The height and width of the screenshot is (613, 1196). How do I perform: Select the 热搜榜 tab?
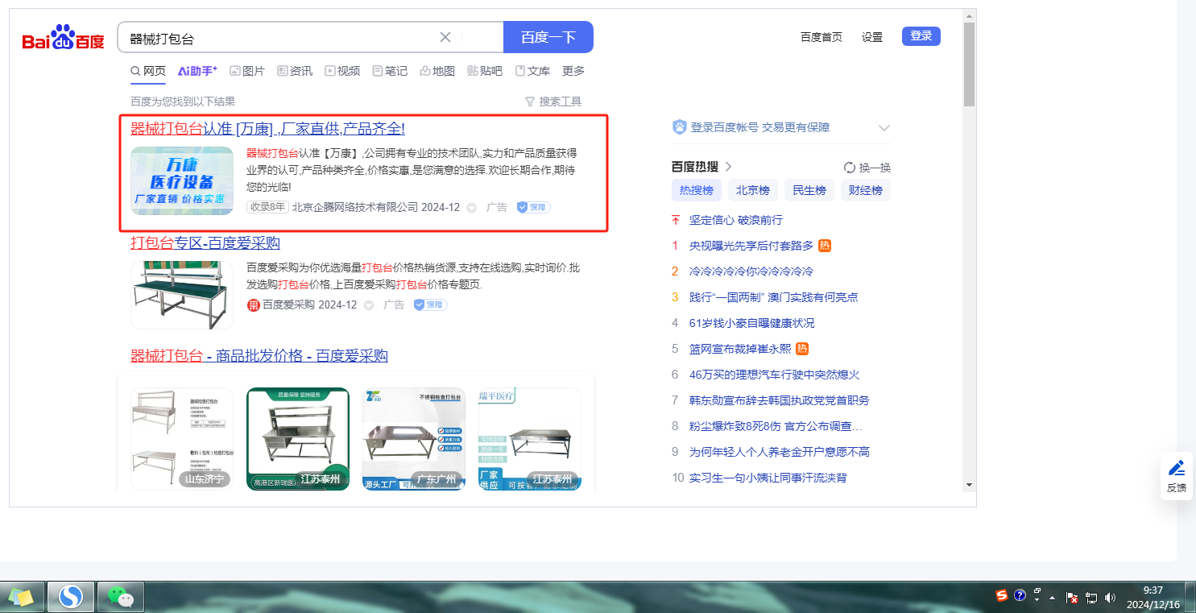697,190
